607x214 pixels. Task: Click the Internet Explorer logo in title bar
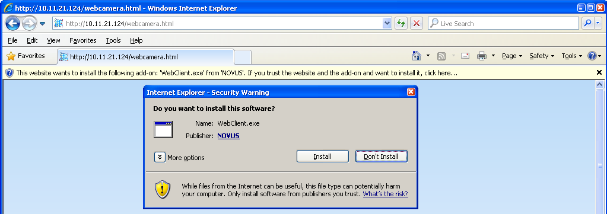pyautogui.click(x=8, y=8)
